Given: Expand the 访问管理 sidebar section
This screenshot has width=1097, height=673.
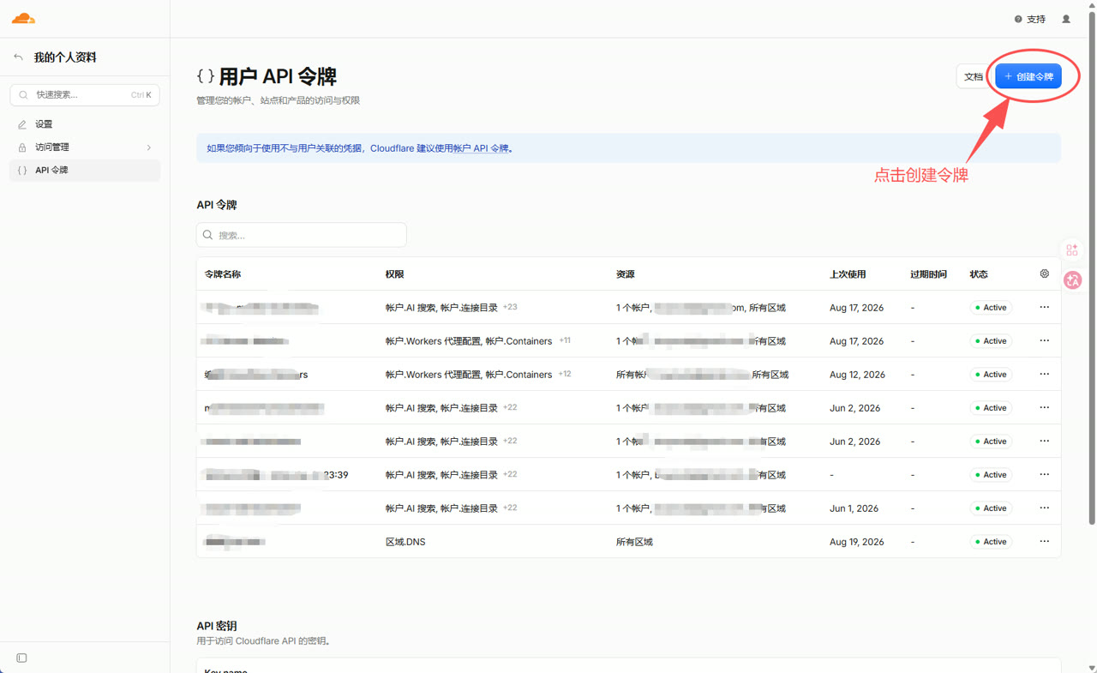Looking at the screenshot, I should (x=85, y=147).
